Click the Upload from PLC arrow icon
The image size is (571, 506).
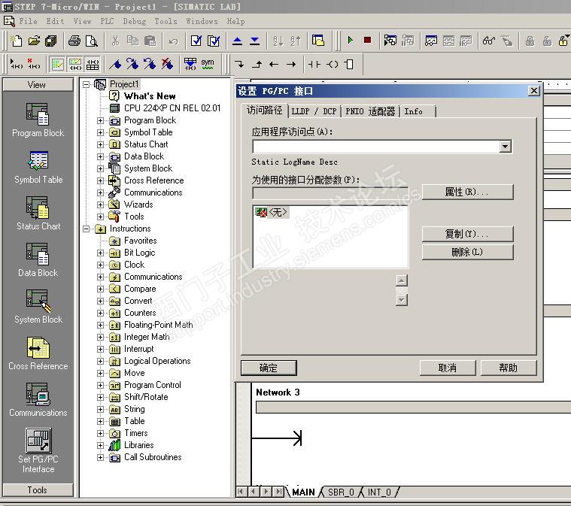238,41
